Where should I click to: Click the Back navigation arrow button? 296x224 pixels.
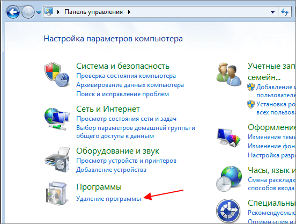click(13, 12)
